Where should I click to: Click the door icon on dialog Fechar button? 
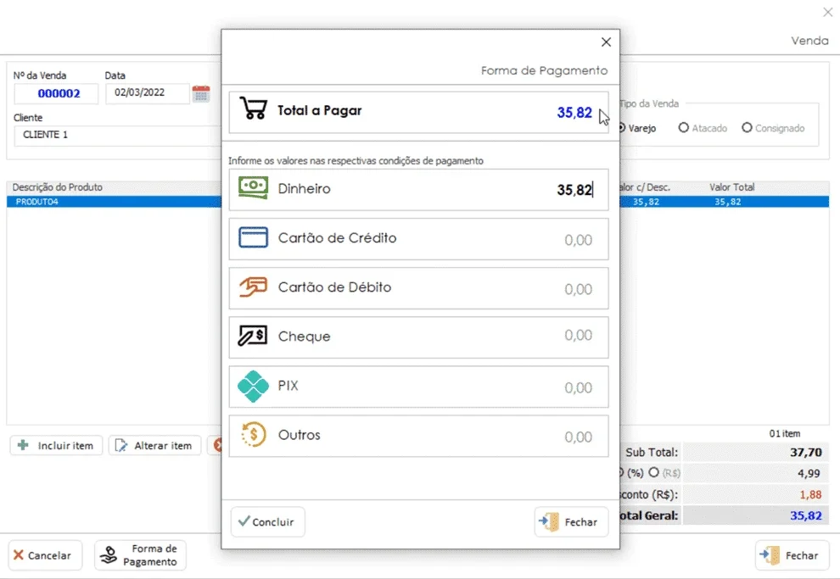pos(549,521)
